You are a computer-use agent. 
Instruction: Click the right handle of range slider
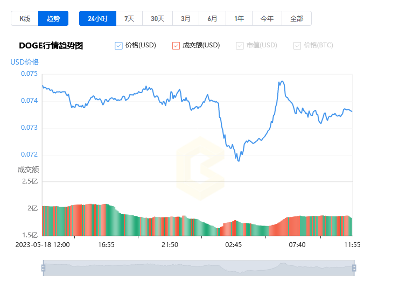click(x=354, y=268)
